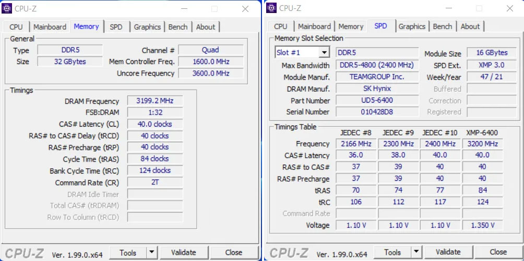Open Mainboard tab in right CPU-Z window
This screenshot has width=524, height=261.
click(x=314, y=27)
